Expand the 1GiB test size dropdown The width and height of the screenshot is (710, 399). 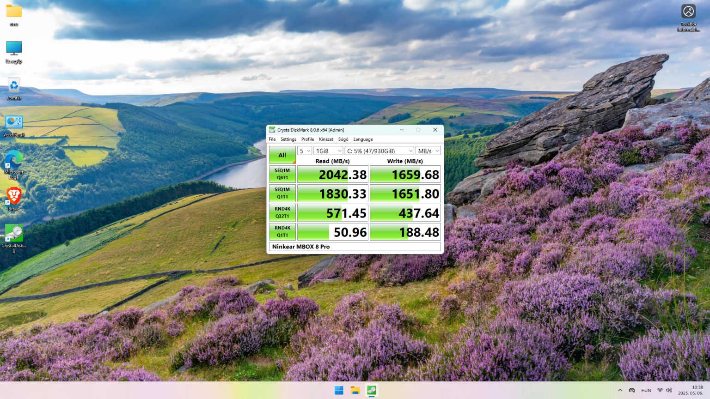[x=328, y=151]
